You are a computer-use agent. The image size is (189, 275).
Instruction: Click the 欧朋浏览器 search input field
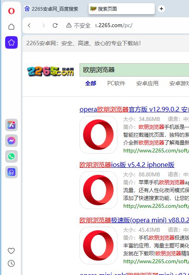(x=134, y=70)
